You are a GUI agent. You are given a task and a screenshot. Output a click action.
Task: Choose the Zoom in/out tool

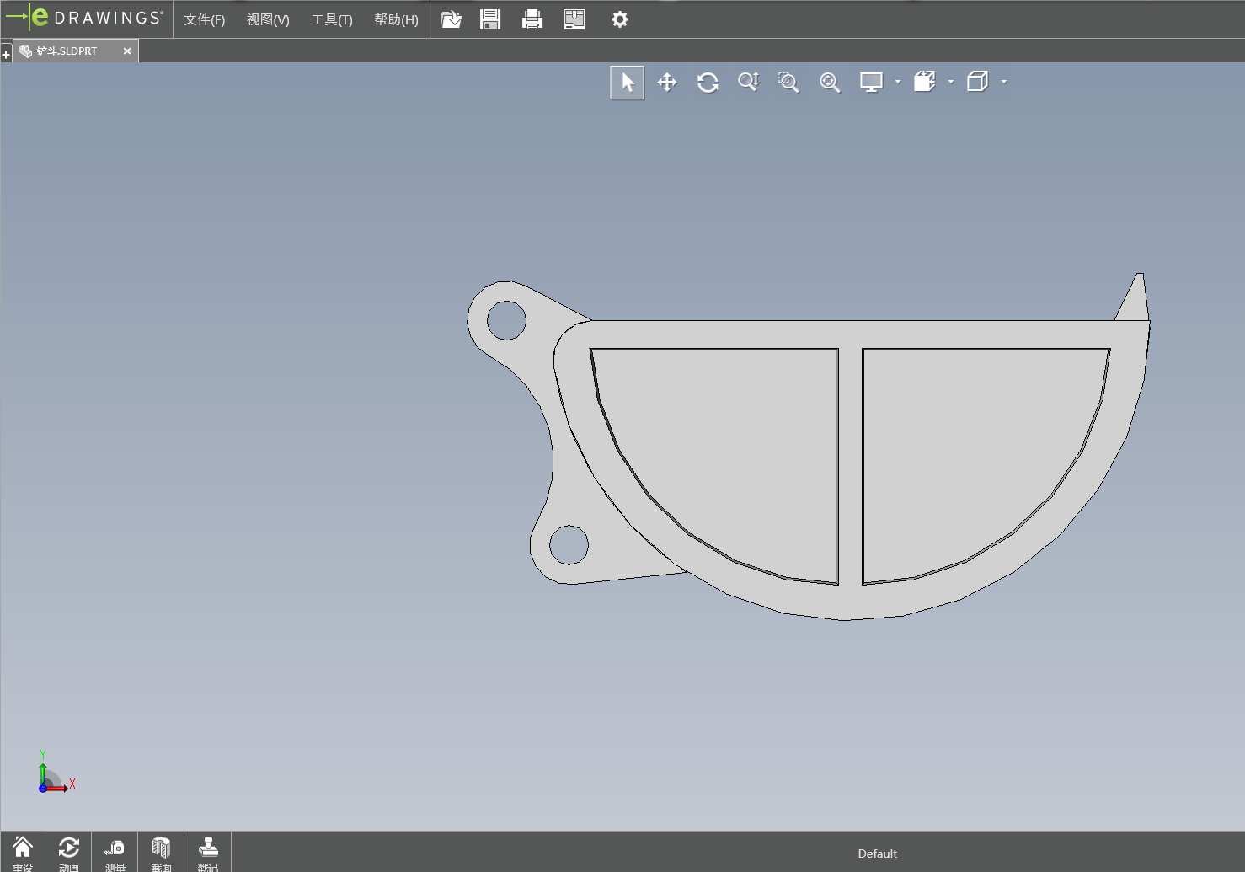click(748, 83)
